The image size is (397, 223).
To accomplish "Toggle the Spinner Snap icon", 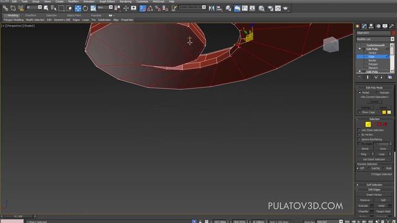I will 166,8.
